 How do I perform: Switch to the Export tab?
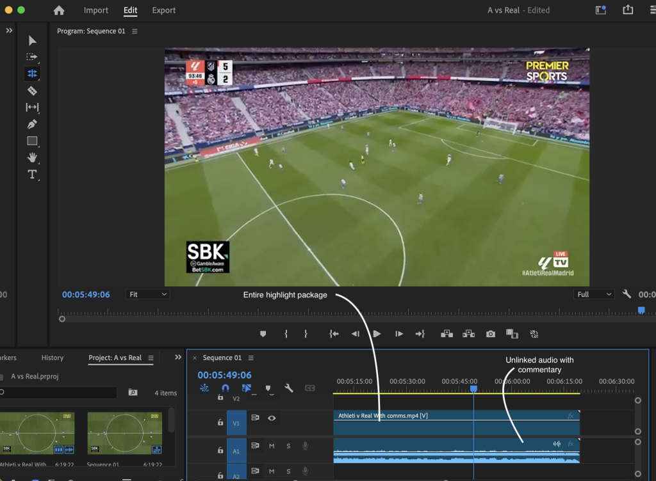164,10
